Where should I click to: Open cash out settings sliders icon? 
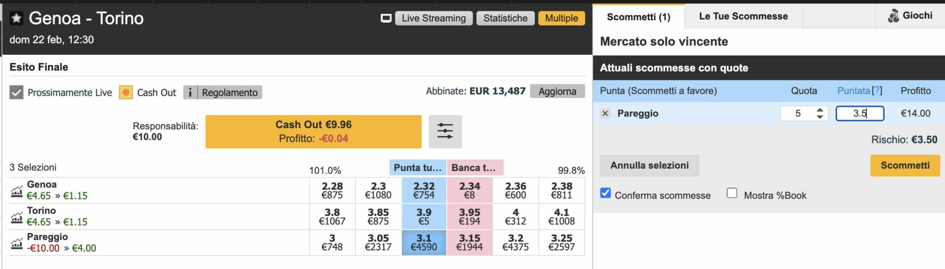click(x=445, y=131)
